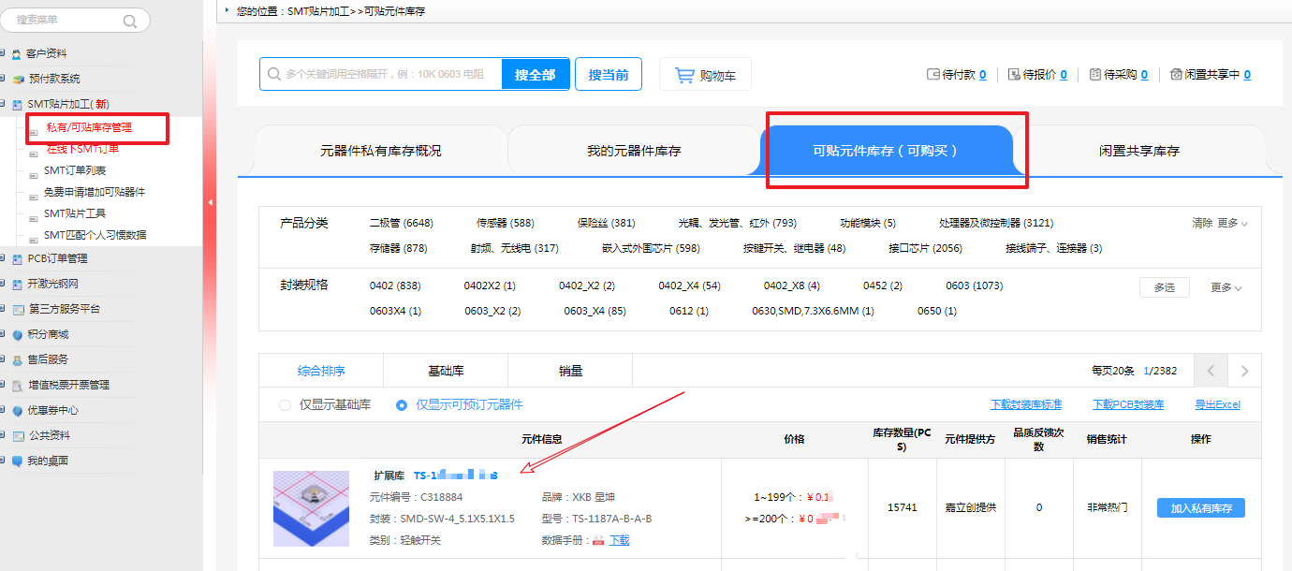
Task: Open the 闲置共享库存 tab
Action: pyautogui.click(x=1138, y=151)
